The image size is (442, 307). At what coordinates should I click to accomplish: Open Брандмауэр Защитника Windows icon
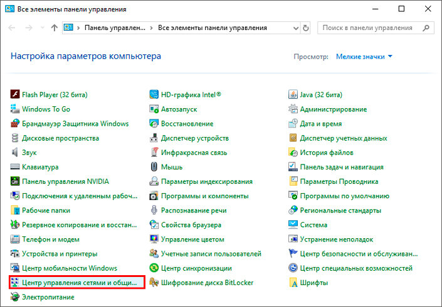14,123
